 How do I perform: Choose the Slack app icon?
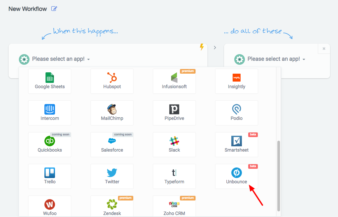click(x=174, y=141)
